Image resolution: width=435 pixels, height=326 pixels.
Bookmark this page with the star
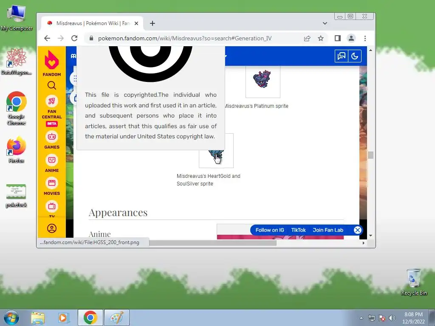tap(321, 38)
